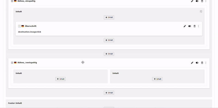This screenshot has height=108, width=218.
Task: Click the two-column grid icon beside Bühne, zweispaltig
Action: pyautogui.click(x=12, y=63)
